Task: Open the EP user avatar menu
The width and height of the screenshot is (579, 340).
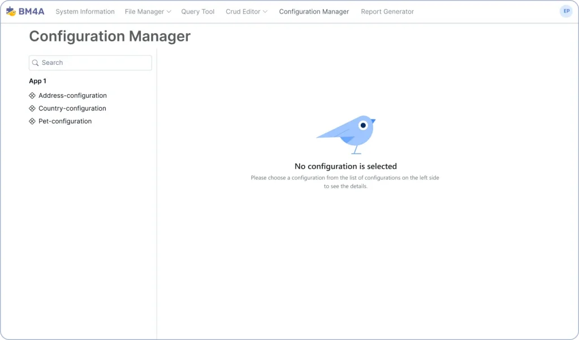Action: click(x=566, y=11)
